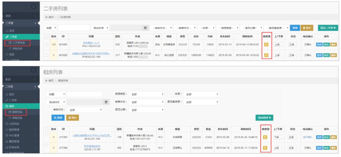Toggle 真房源 badge for listing 601805
Image resolution: width=341 pixels, height=157 pixels.
(266, 45)
